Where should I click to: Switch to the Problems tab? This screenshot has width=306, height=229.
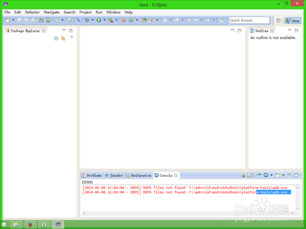point(92,175)
